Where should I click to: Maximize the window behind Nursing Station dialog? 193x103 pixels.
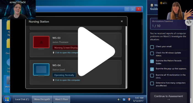point(133,9)
